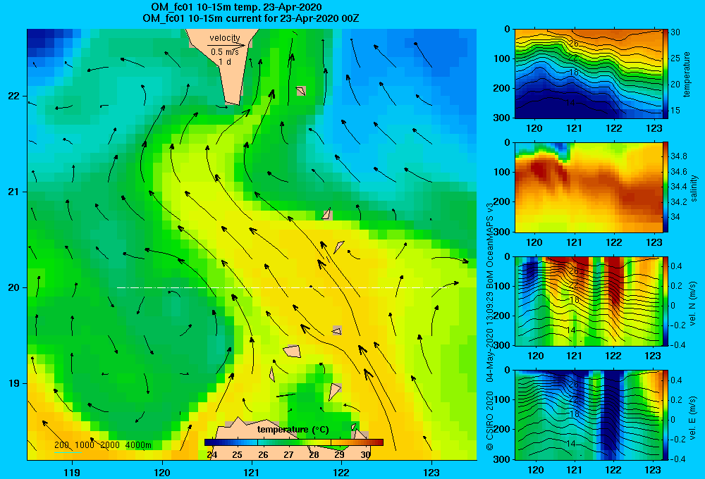Open the northward velocity section panel
This screenshot has height=479, width=705.
[x=589, y=301]
